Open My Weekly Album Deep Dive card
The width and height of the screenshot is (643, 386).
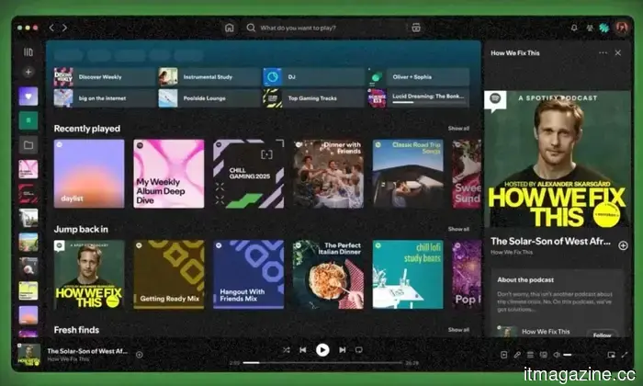click(168, 174)
